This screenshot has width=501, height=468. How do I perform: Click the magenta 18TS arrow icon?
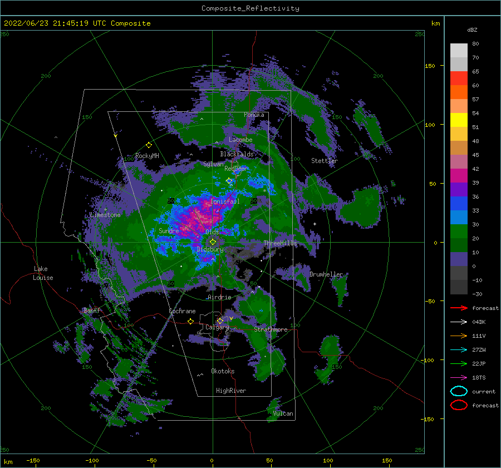(459, 378)
